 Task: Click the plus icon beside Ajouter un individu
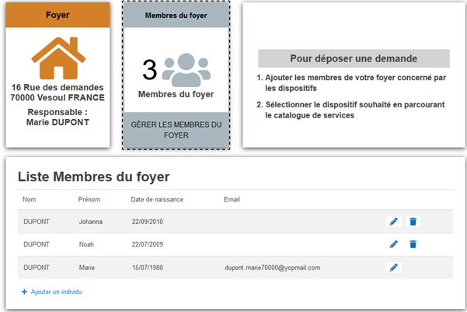[x=24, y=292]
